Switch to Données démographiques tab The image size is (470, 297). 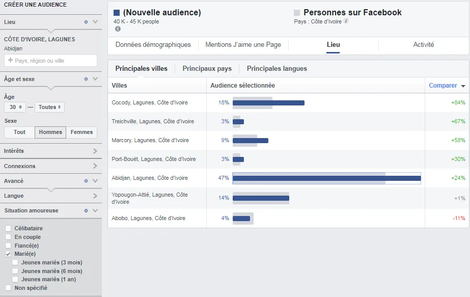153,45
